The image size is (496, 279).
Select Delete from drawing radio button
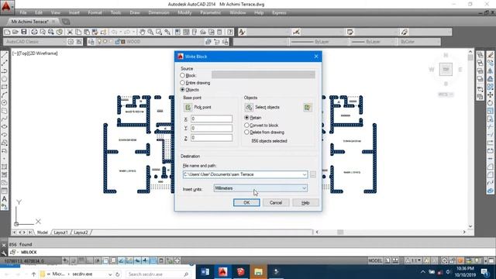tap(246, 133)
